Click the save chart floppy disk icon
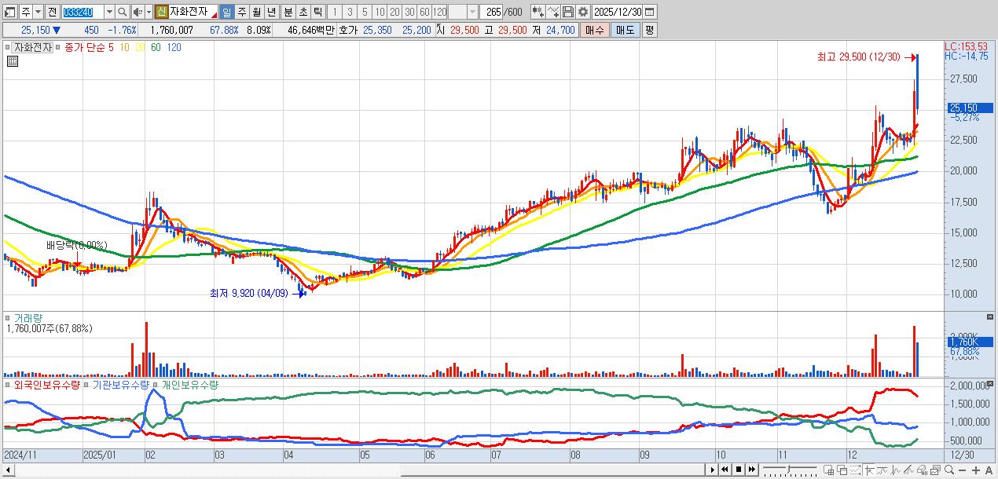 [567, 12]
